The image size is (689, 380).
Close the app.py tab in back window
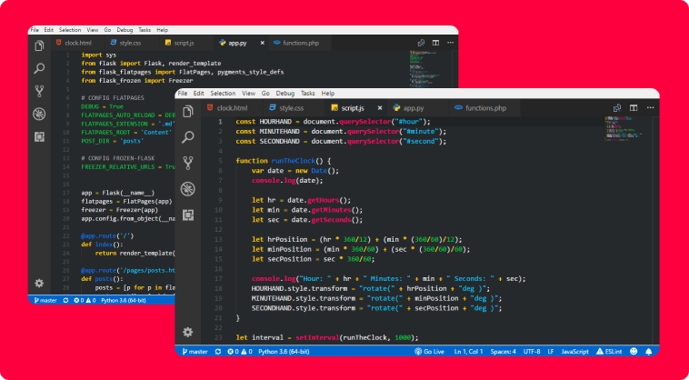[263, 43]
